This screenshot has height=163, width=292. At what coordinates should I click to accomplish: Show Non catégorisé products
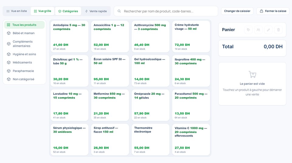[x=24, y=79]
